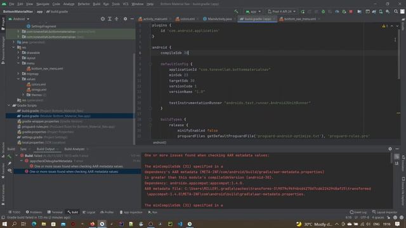
Task: Expand the themes (2) folder
Action: 23,95
